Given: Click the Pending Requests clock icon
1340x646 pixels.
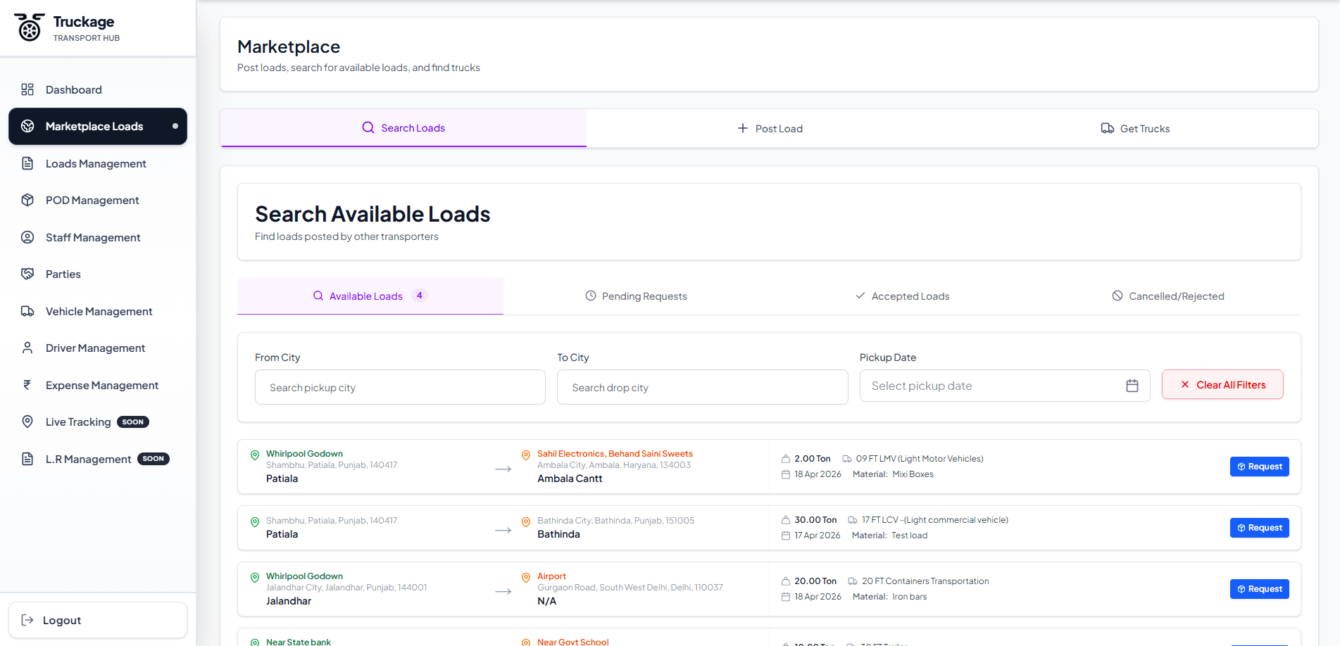Looking at the screenshot, I should pos(591,296).
